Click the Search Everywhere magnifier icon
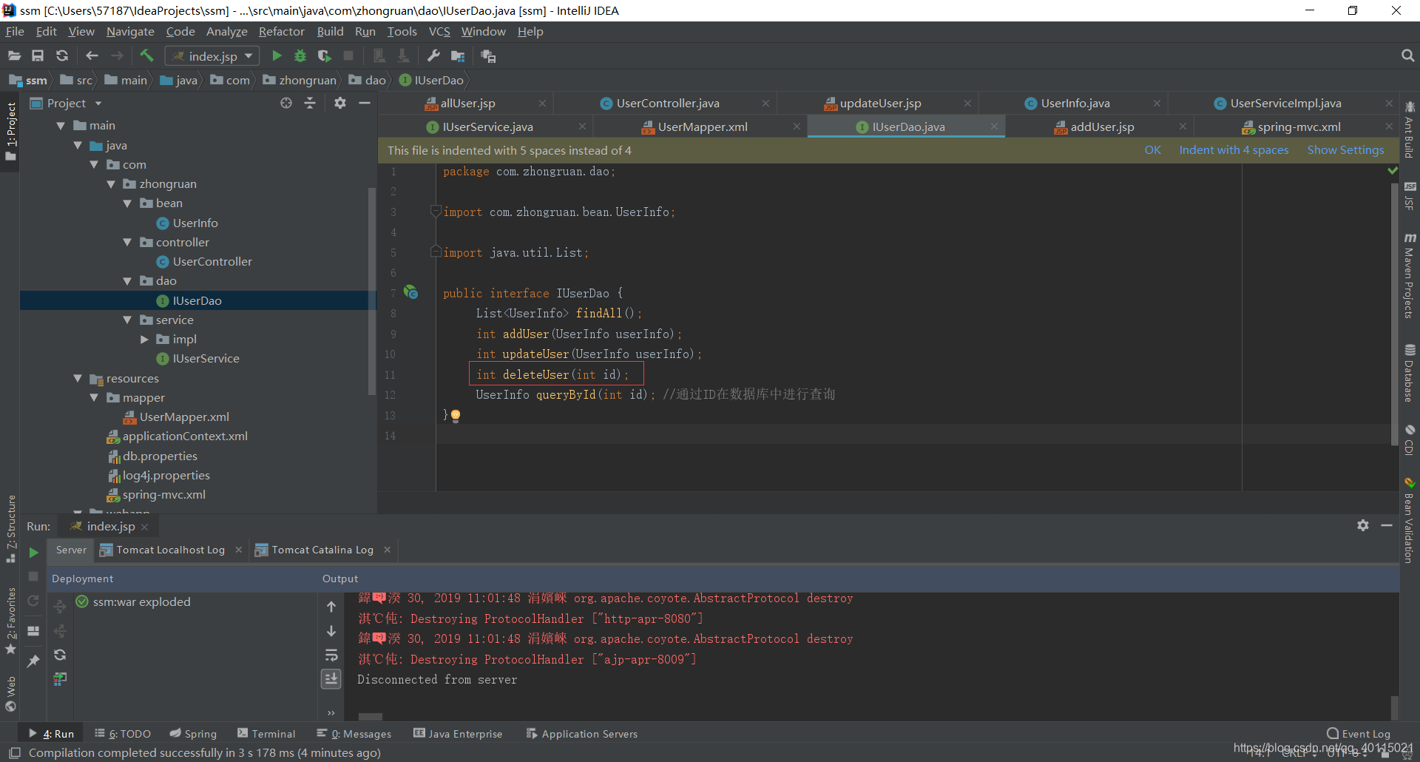Image resolution: width=1420 pixels, height=762 pixels. [x=1407, y=55]
